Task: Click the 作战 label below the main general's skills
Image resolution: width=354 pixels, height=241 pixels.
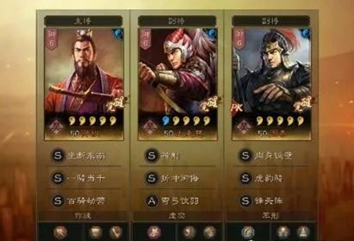Action: coord(83,216)
